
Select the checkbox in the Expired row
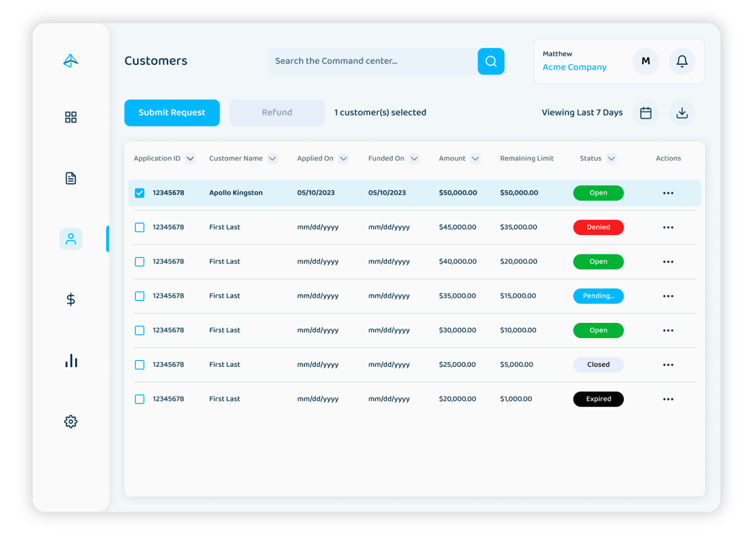coord(140,399)
